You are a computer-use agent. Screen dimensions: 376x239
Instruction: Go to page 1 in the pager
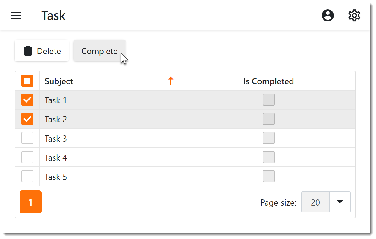(30, 202)
